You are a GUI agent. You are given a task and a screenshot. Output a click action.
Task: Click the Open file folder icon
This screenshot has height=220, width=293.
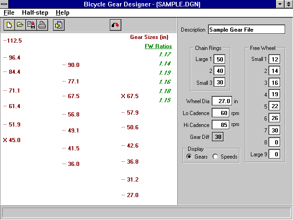[20, 25]
